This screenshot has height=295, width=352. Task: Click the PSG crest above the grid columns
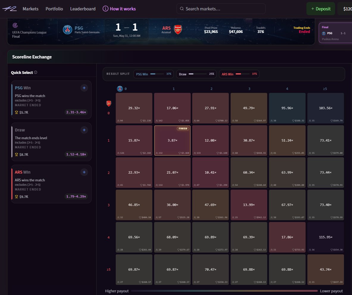(x=120, y=89)
